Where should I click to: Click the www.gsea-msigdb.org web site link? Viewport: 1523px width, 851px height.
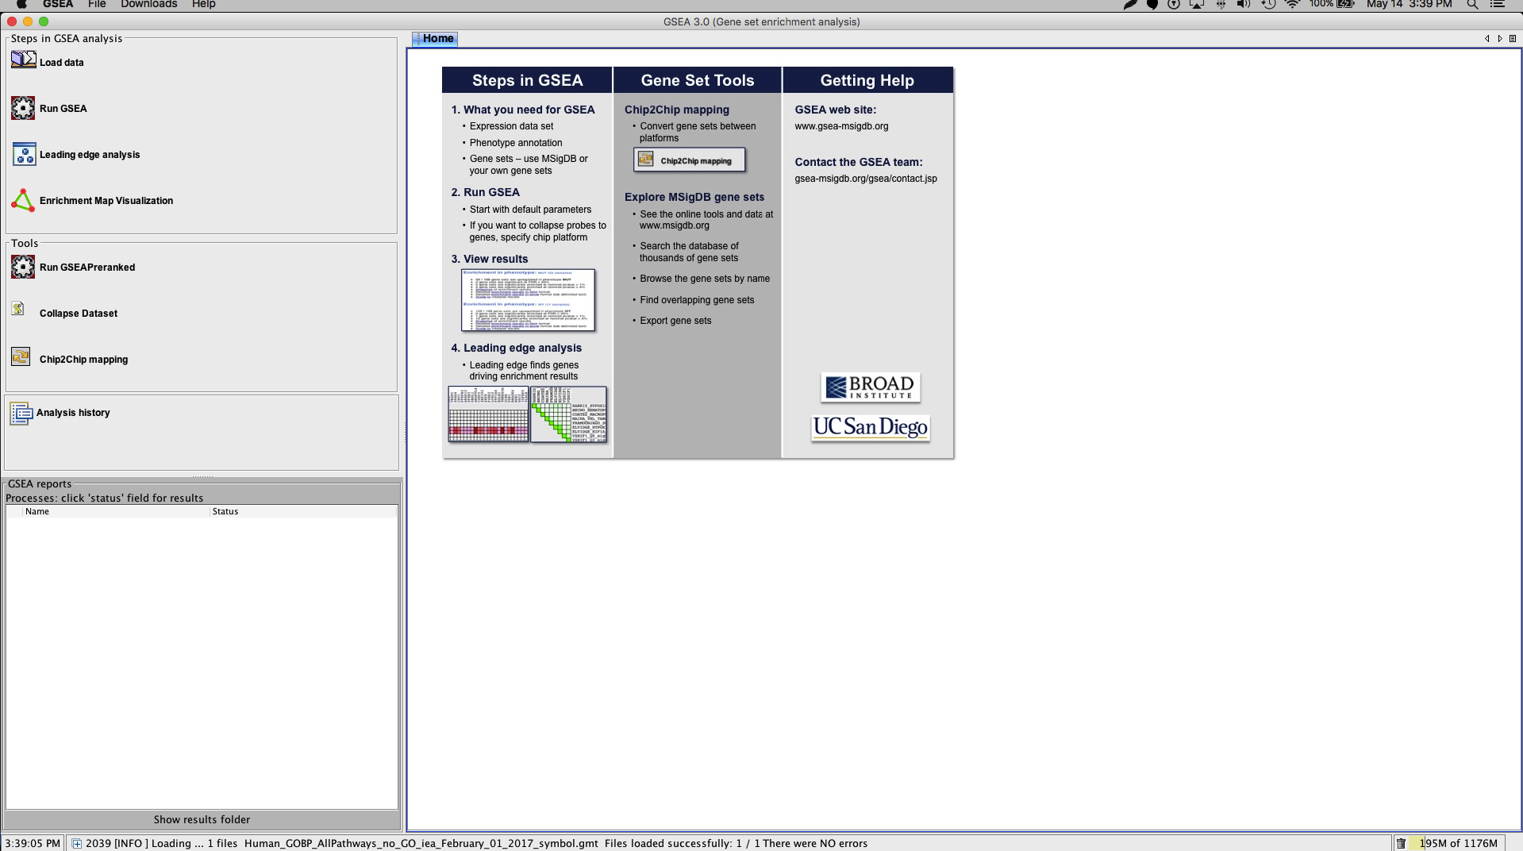[x=841, y=126]
